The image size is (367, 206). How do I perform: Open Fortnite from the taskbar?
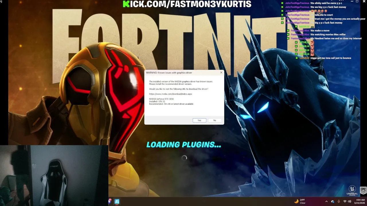pos(117,201)
